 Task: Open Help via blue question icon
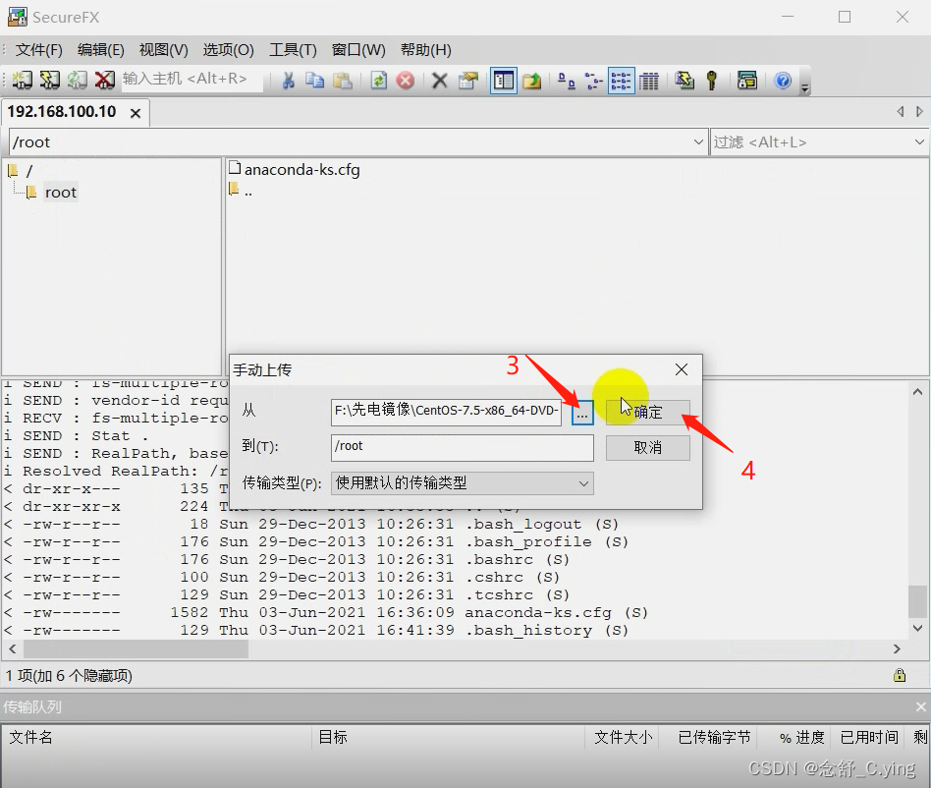tap(783, 81)
